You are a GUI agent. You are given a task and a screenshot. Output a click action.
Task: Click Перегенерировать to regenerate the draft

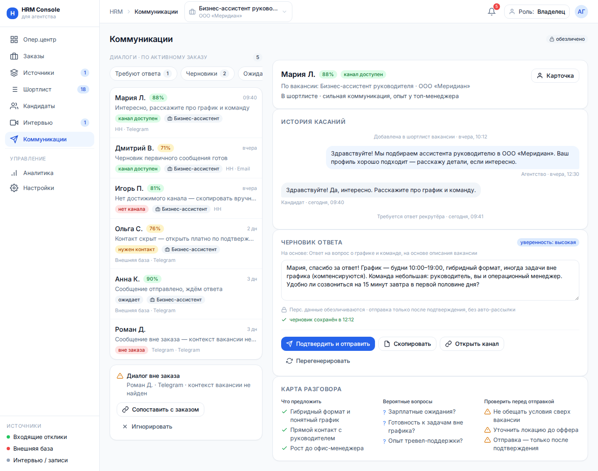(x=318, y=361)
